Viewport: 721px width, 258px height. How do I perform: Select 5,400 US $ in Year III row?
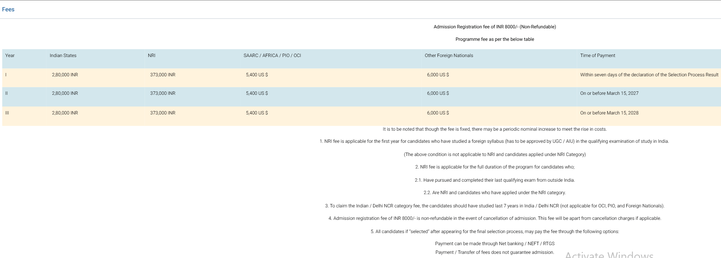click(x=257, y=113)
